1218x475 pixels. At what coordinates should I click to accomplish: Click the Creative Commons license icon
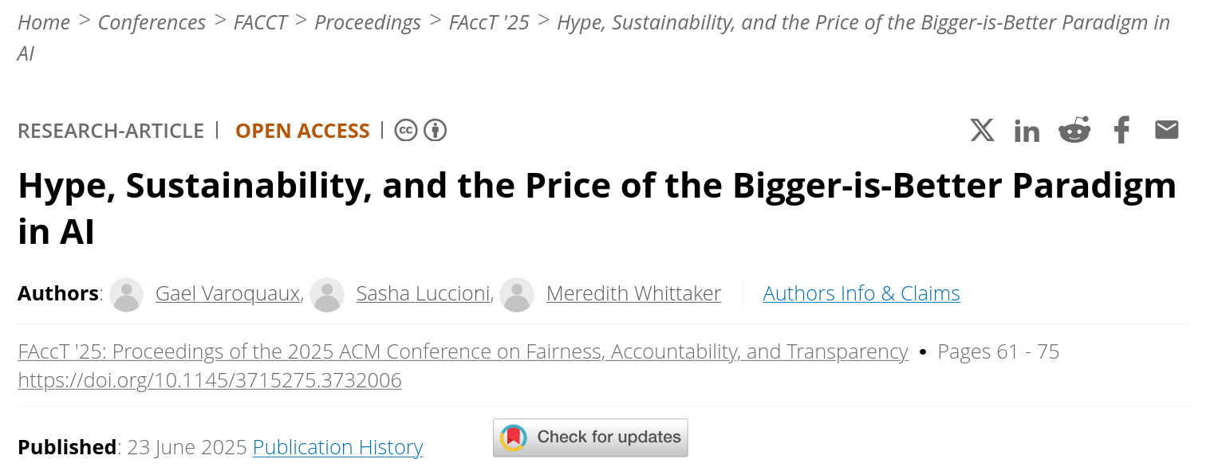pos(406,130)
